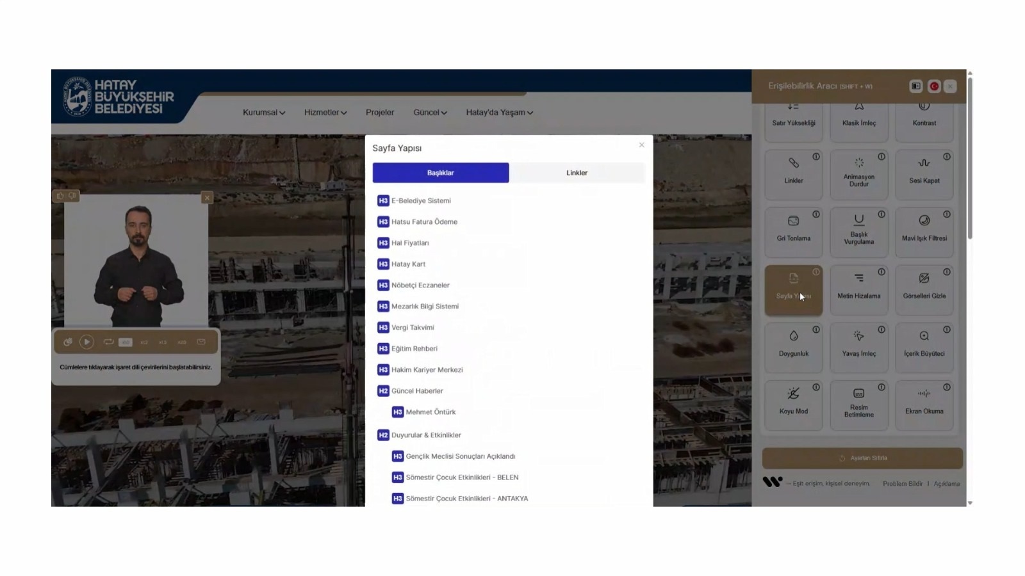Image resolution: width=1025 pixels, height=576 pixels.
Task: Open the Projeler menu item
Action: [380, 113]
